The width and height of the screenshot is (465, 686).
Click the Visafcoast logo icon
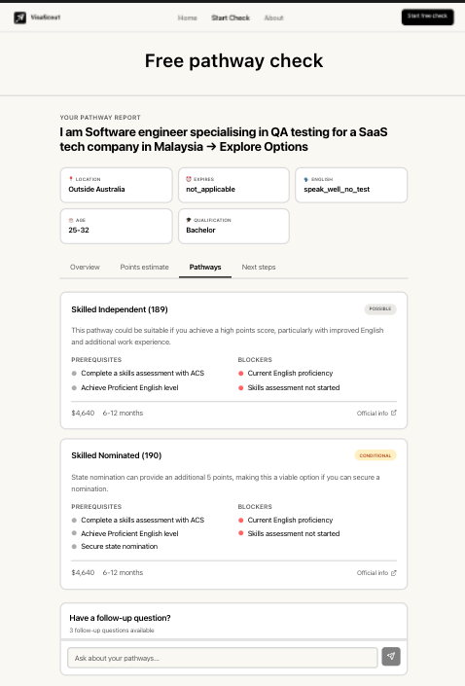pyautogui.click(x=19, y=18)
